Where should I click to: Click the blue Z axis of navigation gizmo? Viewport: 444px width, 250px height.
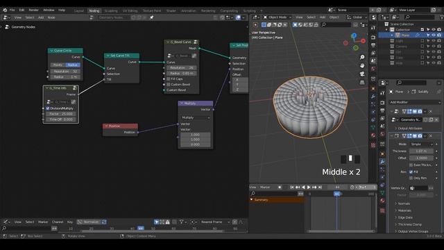[x=354, y=35]
